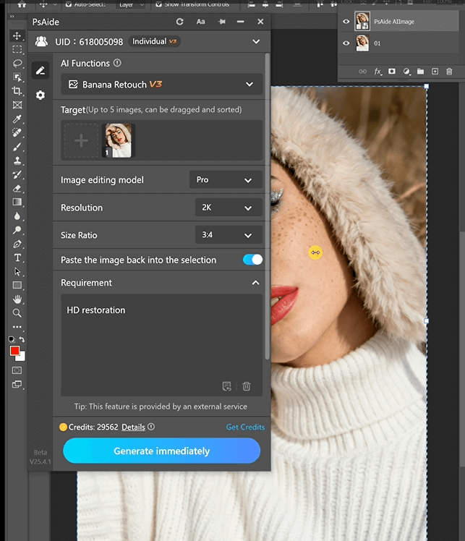Reset default foreground and background colors
The image size is (465, 541).
point(12,339)
